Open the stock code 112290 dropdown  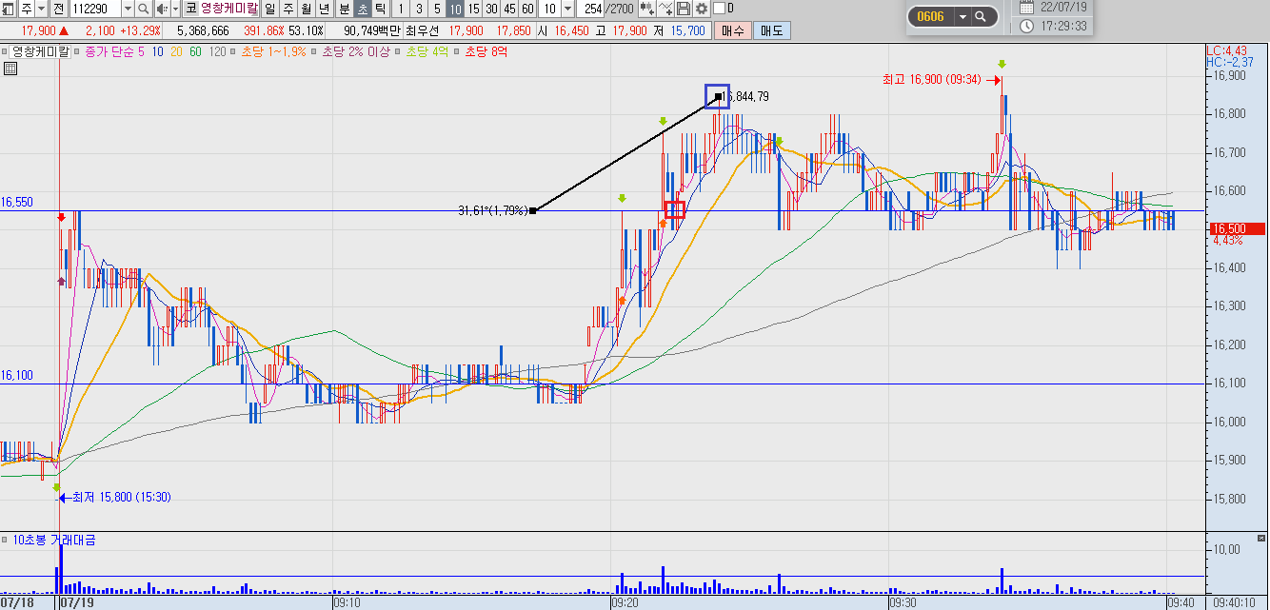point(128,9)
